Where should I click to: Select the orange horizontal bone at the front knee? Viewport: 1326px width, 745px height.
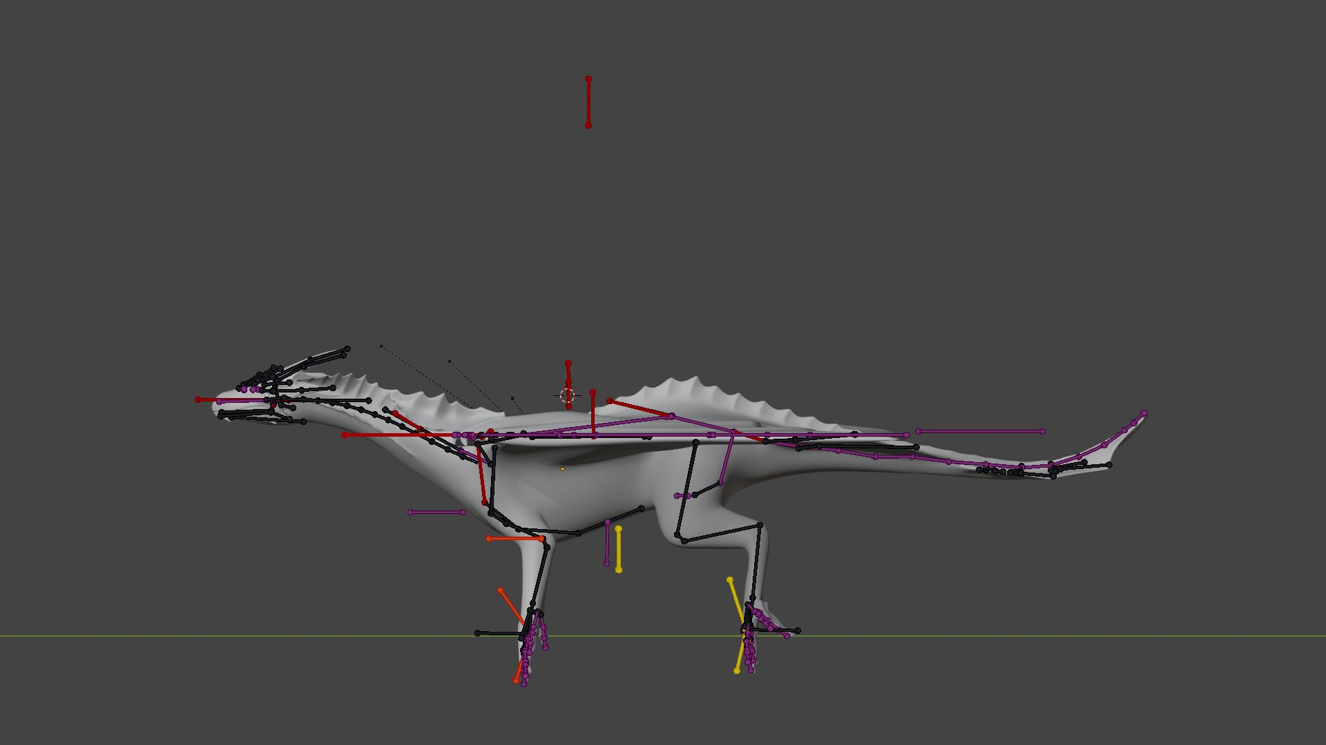click(x=515, y=539)
